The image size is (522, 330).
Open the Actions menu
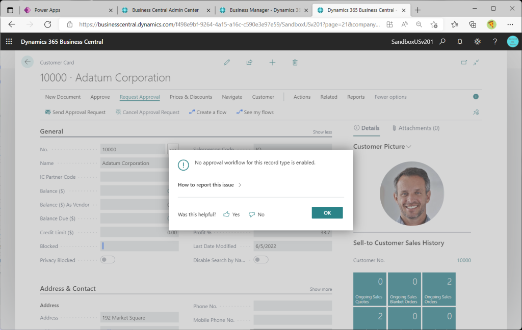[302, 97]
